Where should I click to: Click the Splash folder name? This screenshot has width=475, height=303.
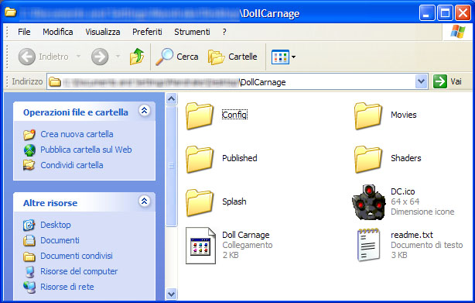coord(234,201)
